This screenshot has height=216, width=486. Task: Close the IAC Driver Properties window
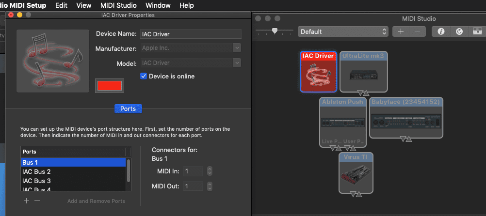pos(11,15)
